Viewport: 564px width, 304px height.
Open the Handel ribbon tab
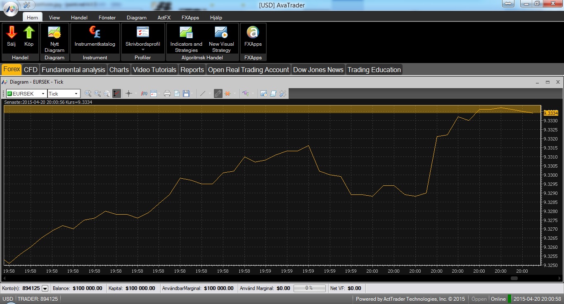pyautogui.click(x=79, y=18)
